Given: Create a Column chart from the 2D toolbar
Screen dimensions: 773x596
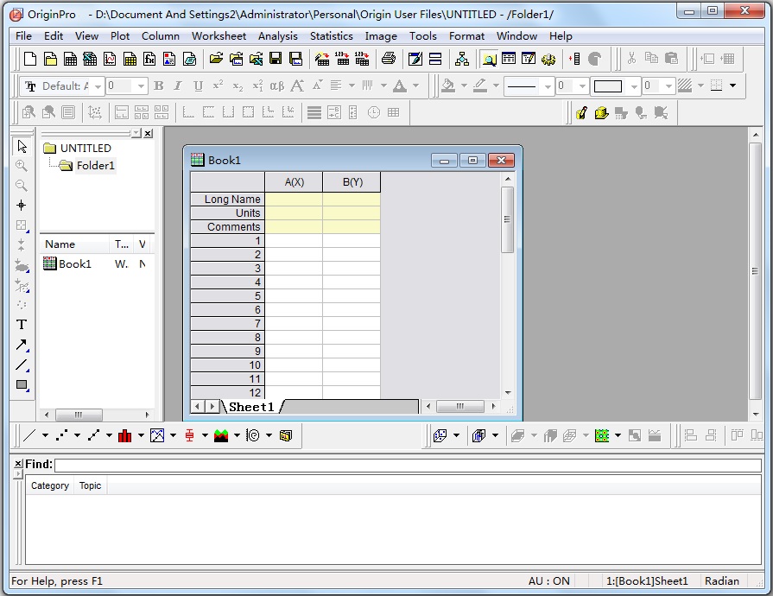Looking at the screenshot, I should (x=125, y=434).
